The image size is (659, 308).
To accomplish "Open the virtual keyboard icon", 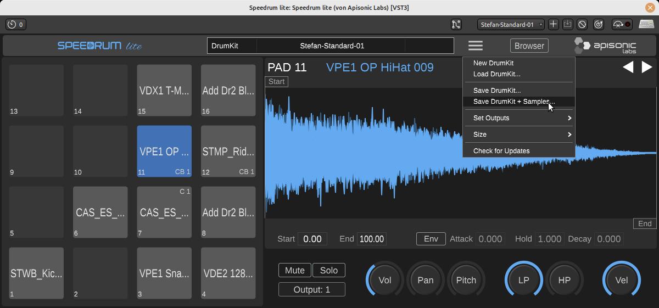I will coord(646,24).
